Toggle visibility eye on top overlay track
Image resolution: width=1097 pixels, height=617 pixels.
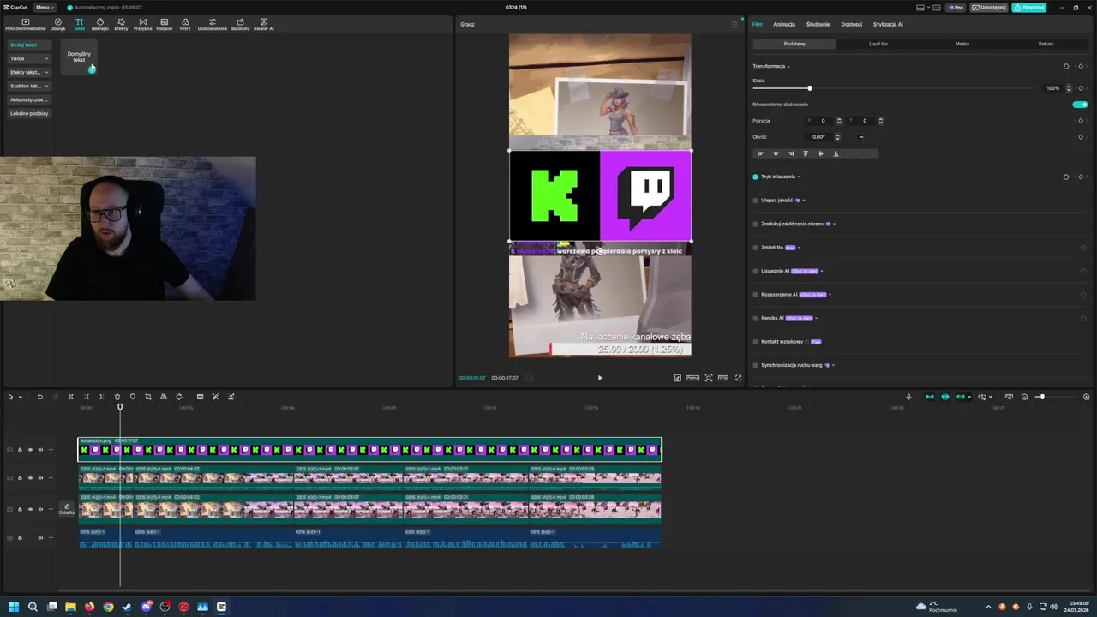coord(30,450)
